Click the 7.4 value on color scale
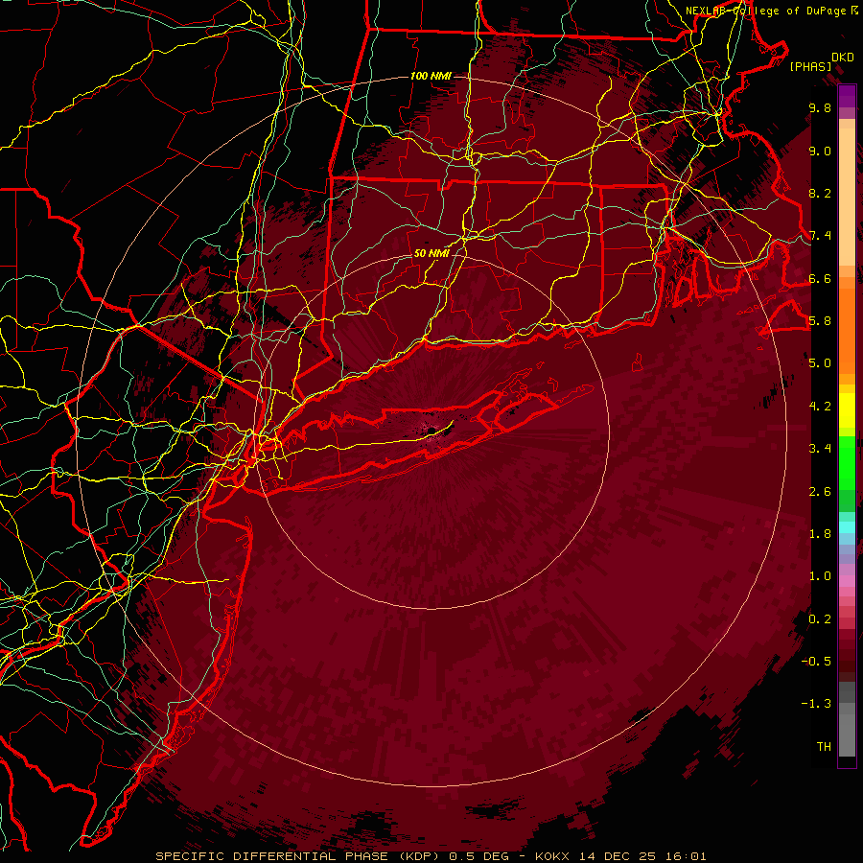 tap(820, 236)
